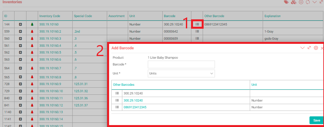Sort by Assortment column header
This screenshot has width=324, height=127.
click(116, 16)
